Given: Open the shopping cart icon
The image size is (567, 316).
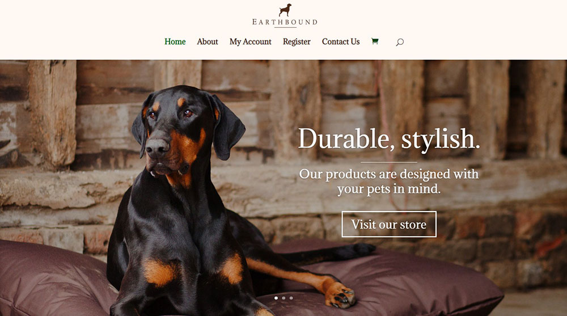Looking at the screenshot, I should point(375,41).
